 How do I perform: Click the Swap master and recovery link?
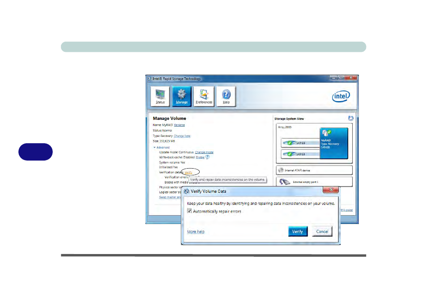(170, 197)
